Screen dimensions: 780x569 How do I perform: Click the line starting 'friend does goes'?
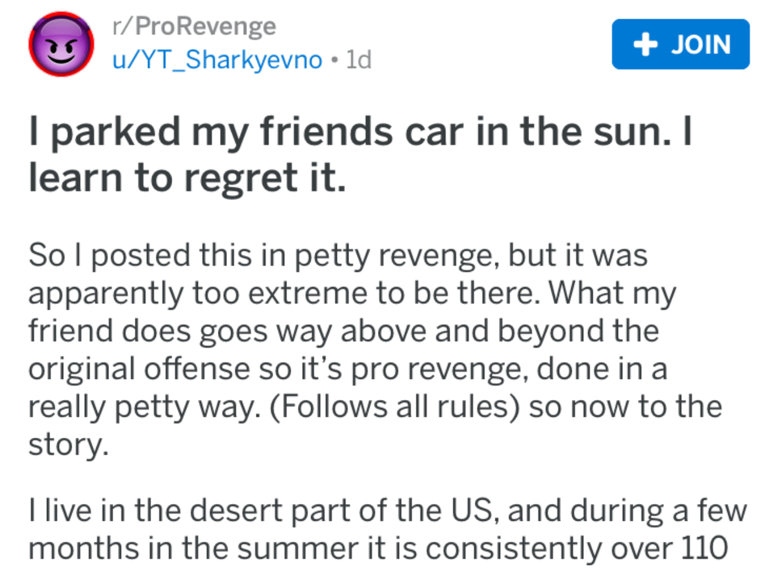tap(343, 331)
